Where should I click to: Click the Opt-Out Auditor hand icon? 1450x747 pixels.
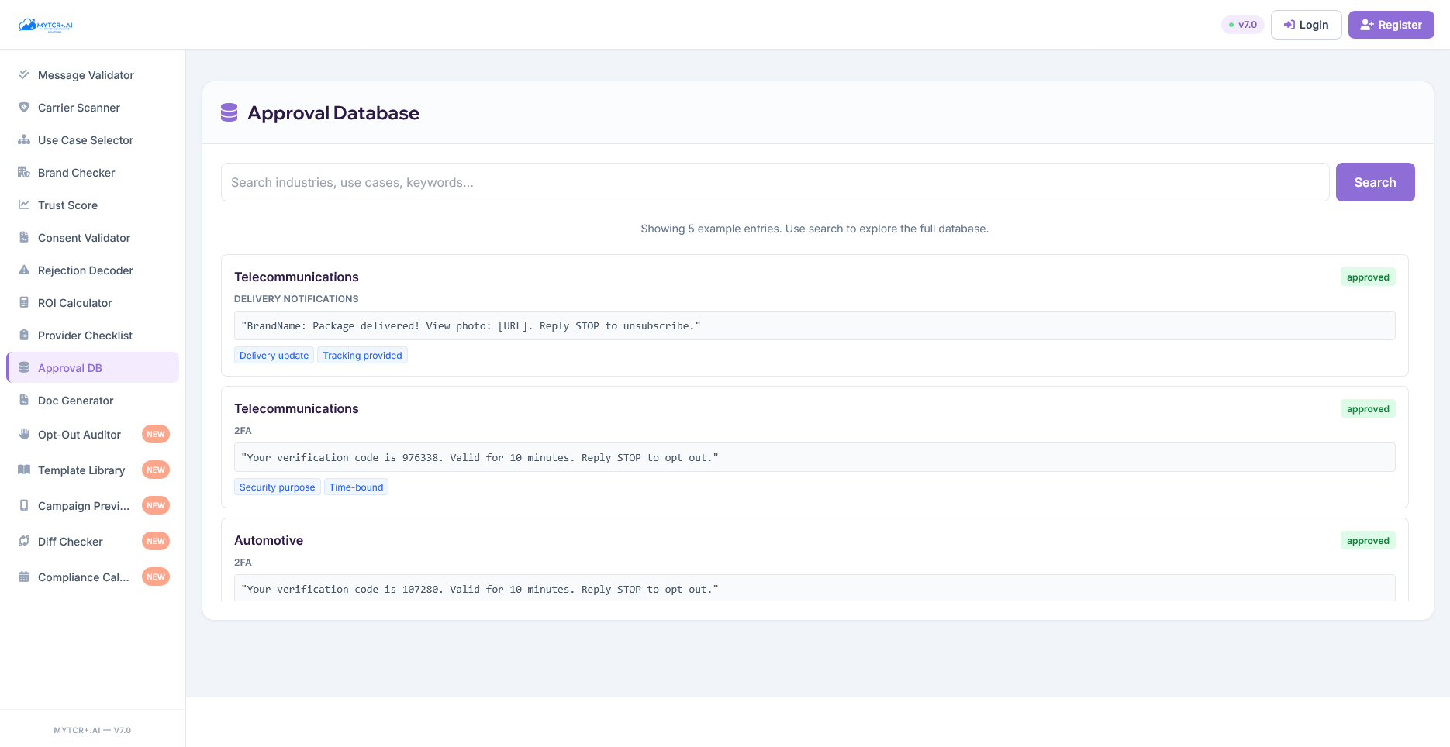(x=24, y=434)
